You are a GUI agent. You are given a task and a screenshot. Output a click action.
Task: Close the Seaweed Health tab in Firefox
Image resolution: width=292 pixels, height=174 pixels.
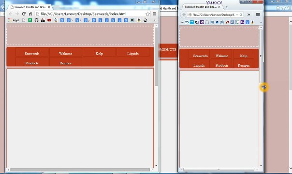(219, 7)
